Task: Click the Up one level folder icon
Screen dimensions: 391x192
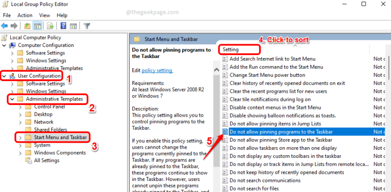Action: [27, 25]
